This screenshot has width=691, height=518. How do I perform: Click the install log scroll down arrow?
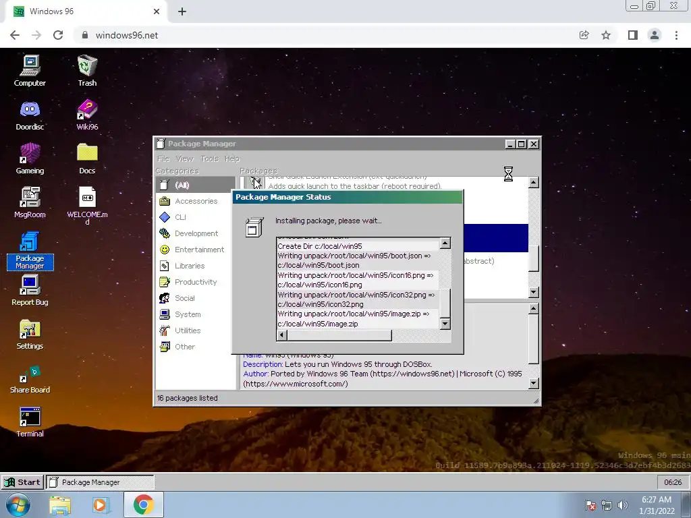pos(445,324)
